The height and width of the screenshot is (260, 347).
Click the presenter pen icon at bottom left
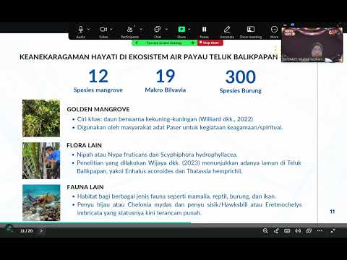(x=9, y=227)
